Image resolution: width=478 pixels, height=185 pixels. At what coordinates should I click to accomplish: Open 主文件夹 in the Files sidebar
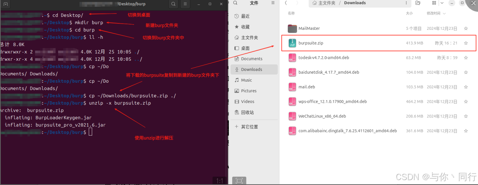(x=254, y=38)
